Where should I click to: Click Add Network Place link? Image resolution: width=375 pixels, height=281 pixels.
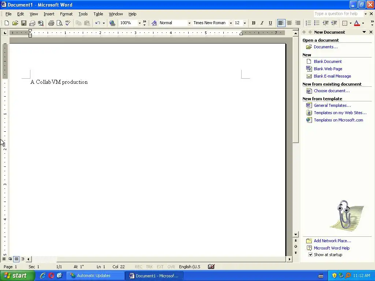coord(333,241)
